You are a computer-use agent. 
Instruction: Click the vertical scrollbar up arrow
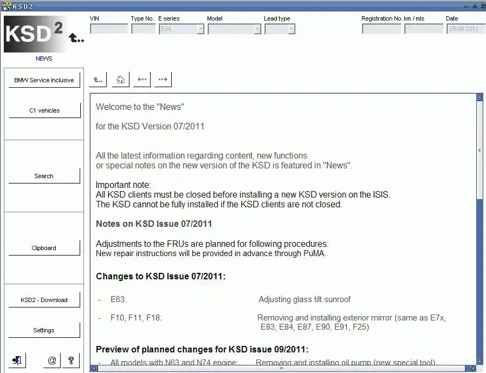point(480,97)
